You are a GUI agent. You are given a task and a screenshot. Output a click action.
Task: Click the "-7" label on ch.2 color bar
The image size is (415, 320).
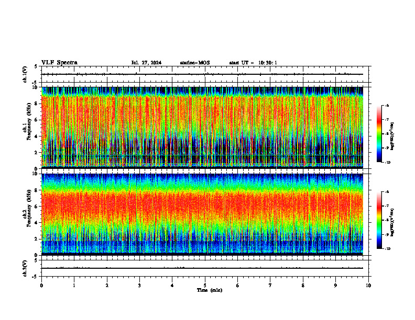tap(387, 206)
